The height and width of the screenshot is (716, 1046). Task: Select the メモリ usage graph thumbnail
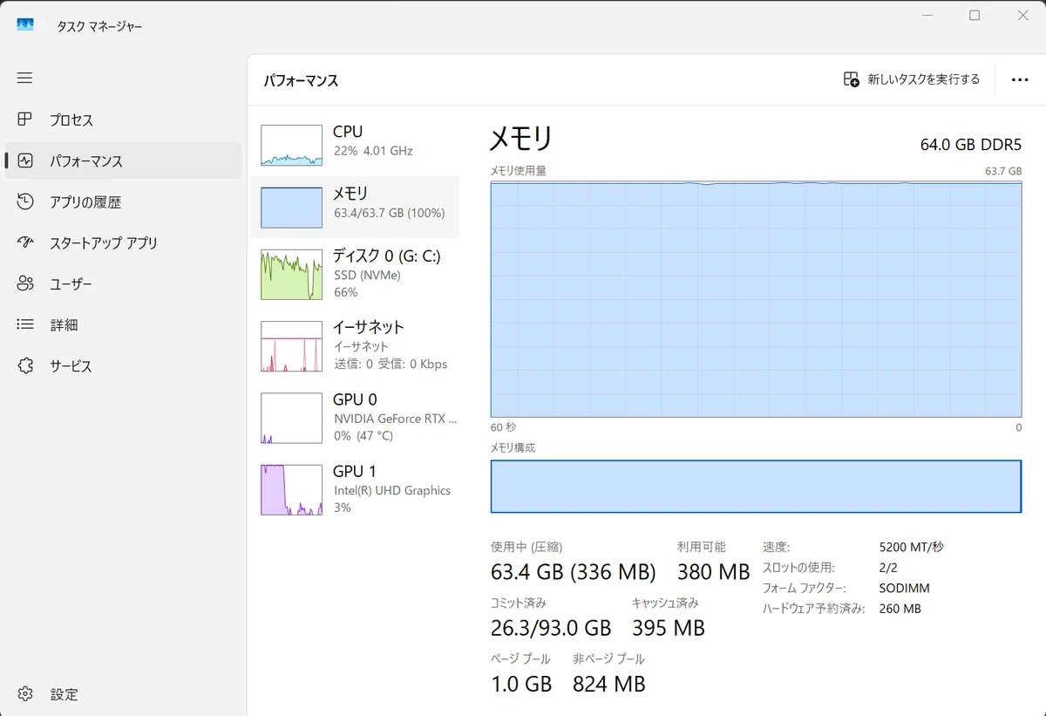click(292, 208)
